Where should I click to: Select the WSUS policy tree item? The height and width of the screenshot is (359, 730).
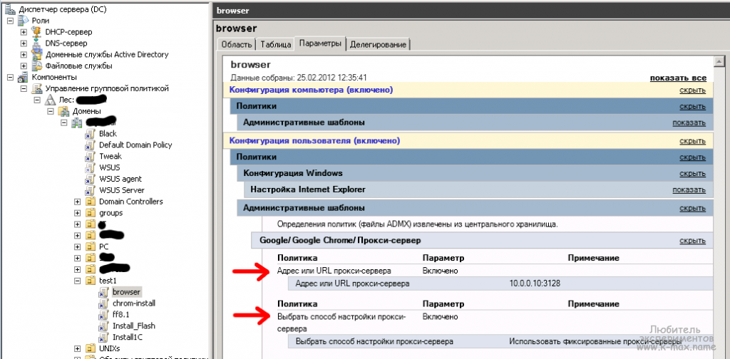(x=109, y=167)
